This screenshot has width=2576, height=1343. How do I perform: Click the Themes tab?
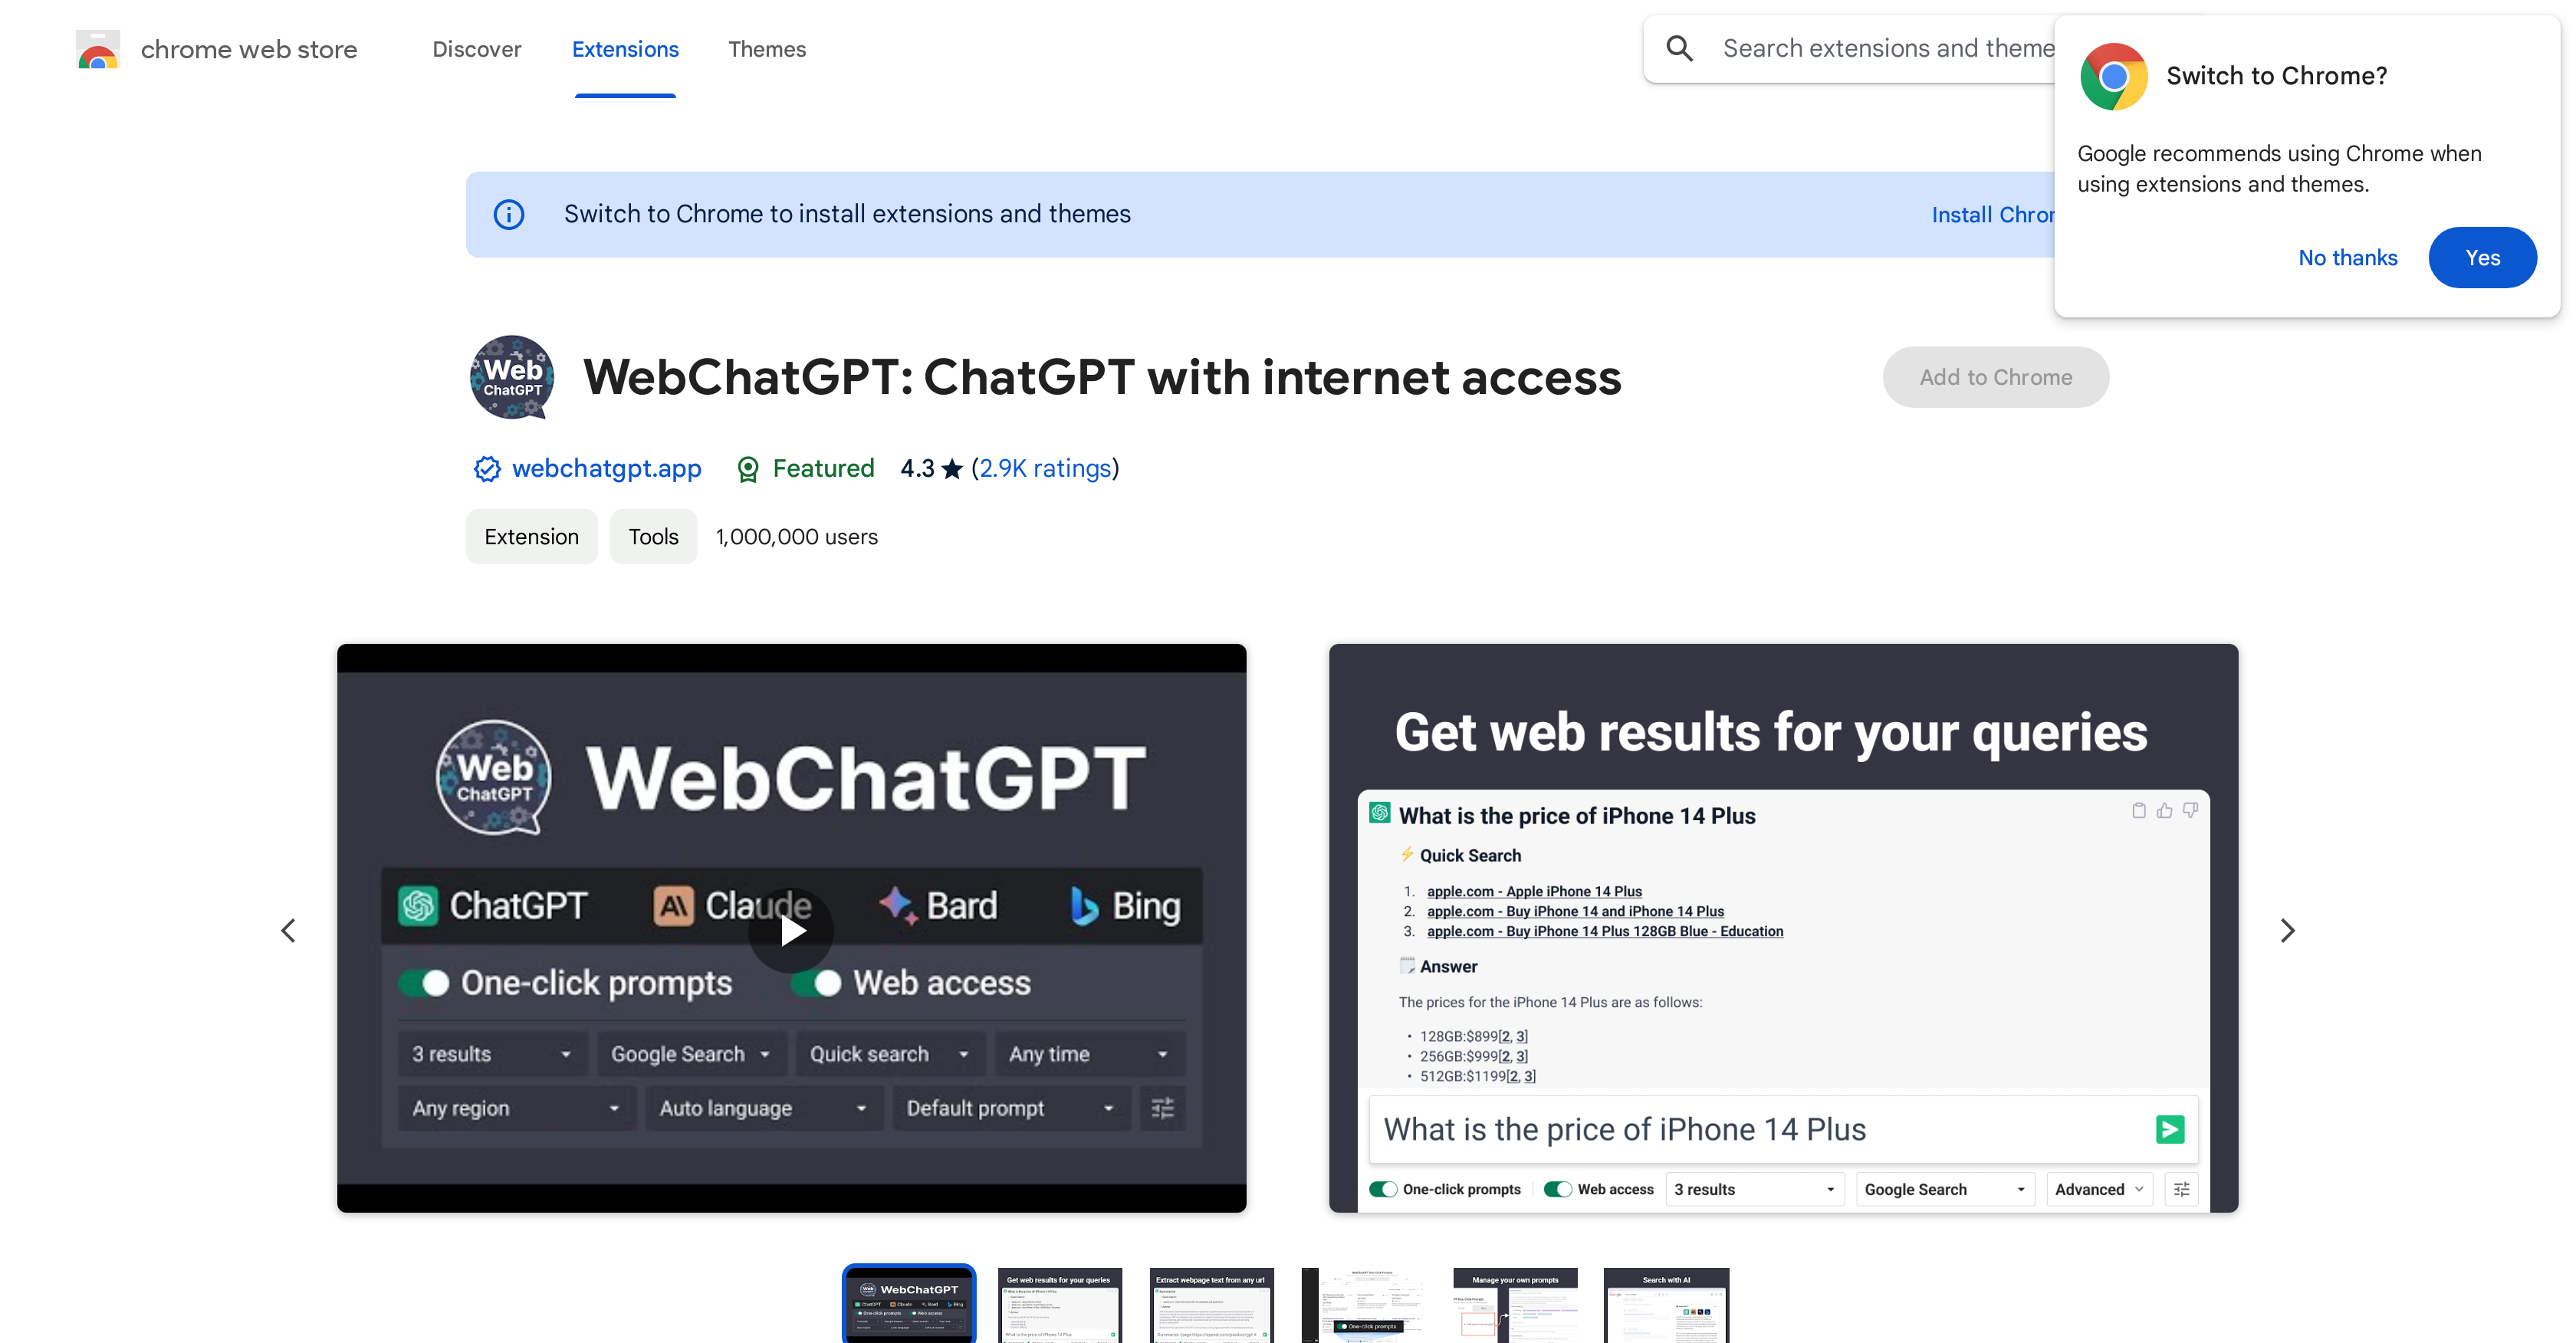click(x=767, y=49)
